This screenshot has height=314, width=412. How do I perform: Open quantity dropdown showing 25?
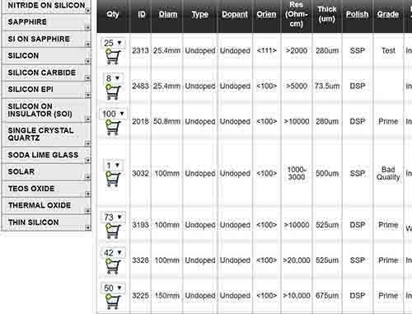[x=113, y=43]
